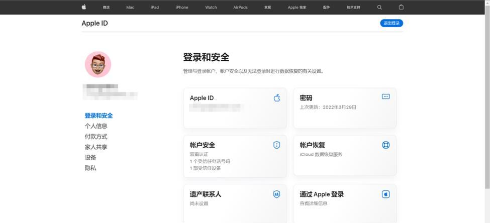The image size is (490, 223).
Task: Open the 帐户恢复 card title
Action: pos(312,145)
